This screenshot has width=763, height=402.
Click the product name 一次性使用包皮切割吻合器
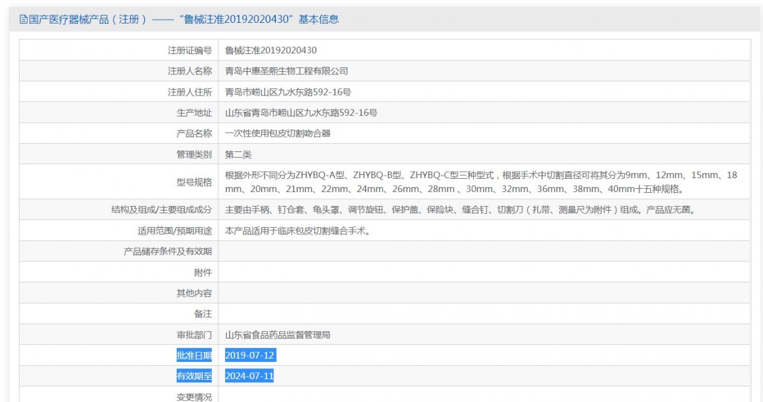(x=278, y=134)
